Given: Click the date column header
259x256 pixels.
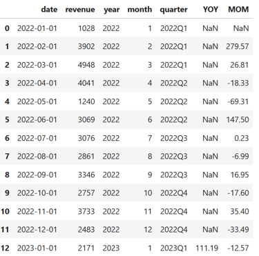Looking at the screenshot, I should tap(49, 10).
